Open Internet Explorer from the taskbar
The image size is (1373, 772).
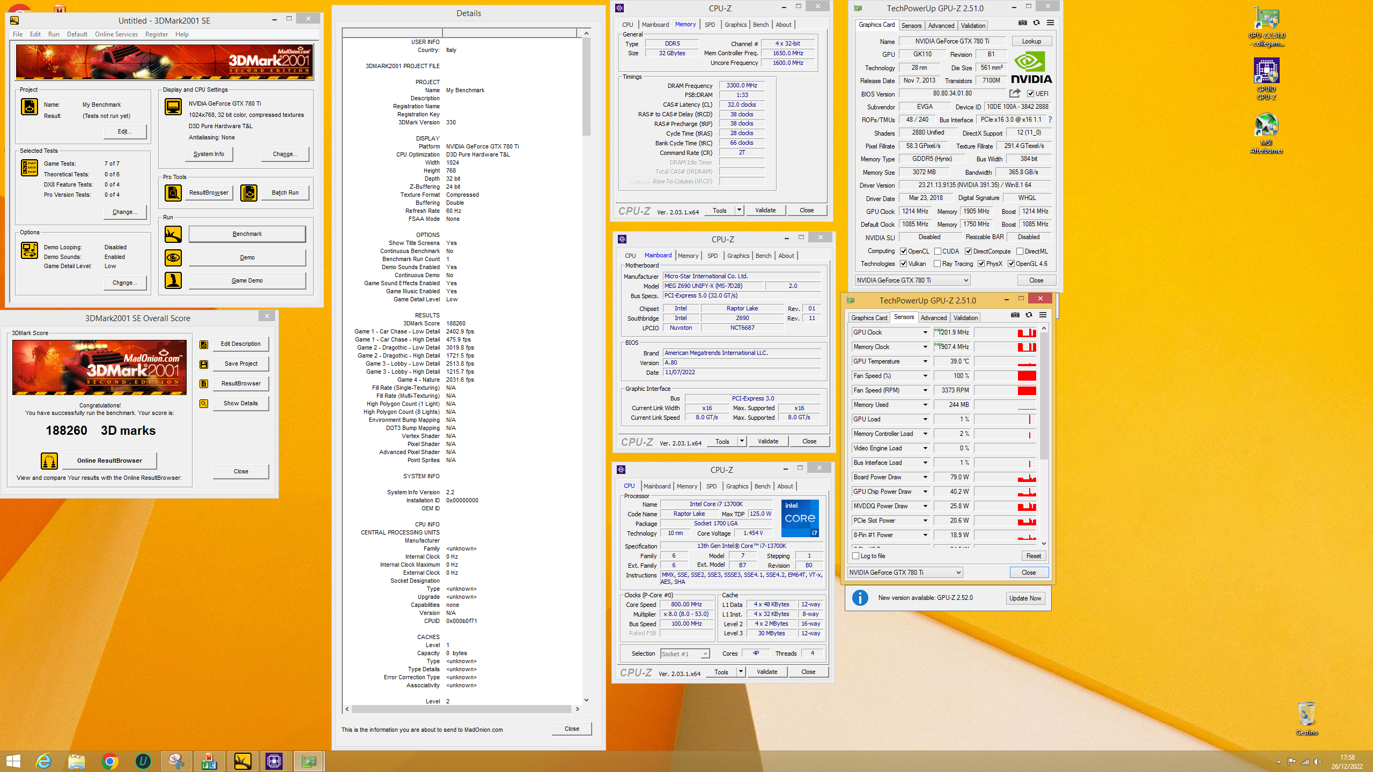(43, 761)
